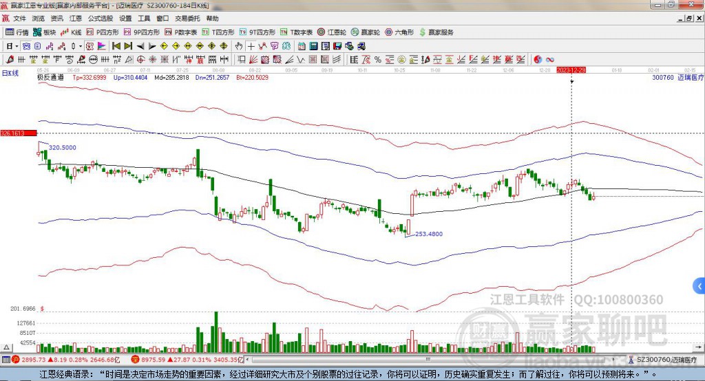Click the horizontal scrollbar thumb
Image resolution: width=705 pixels, height=381 pixels.
click(x=428, y=360)
